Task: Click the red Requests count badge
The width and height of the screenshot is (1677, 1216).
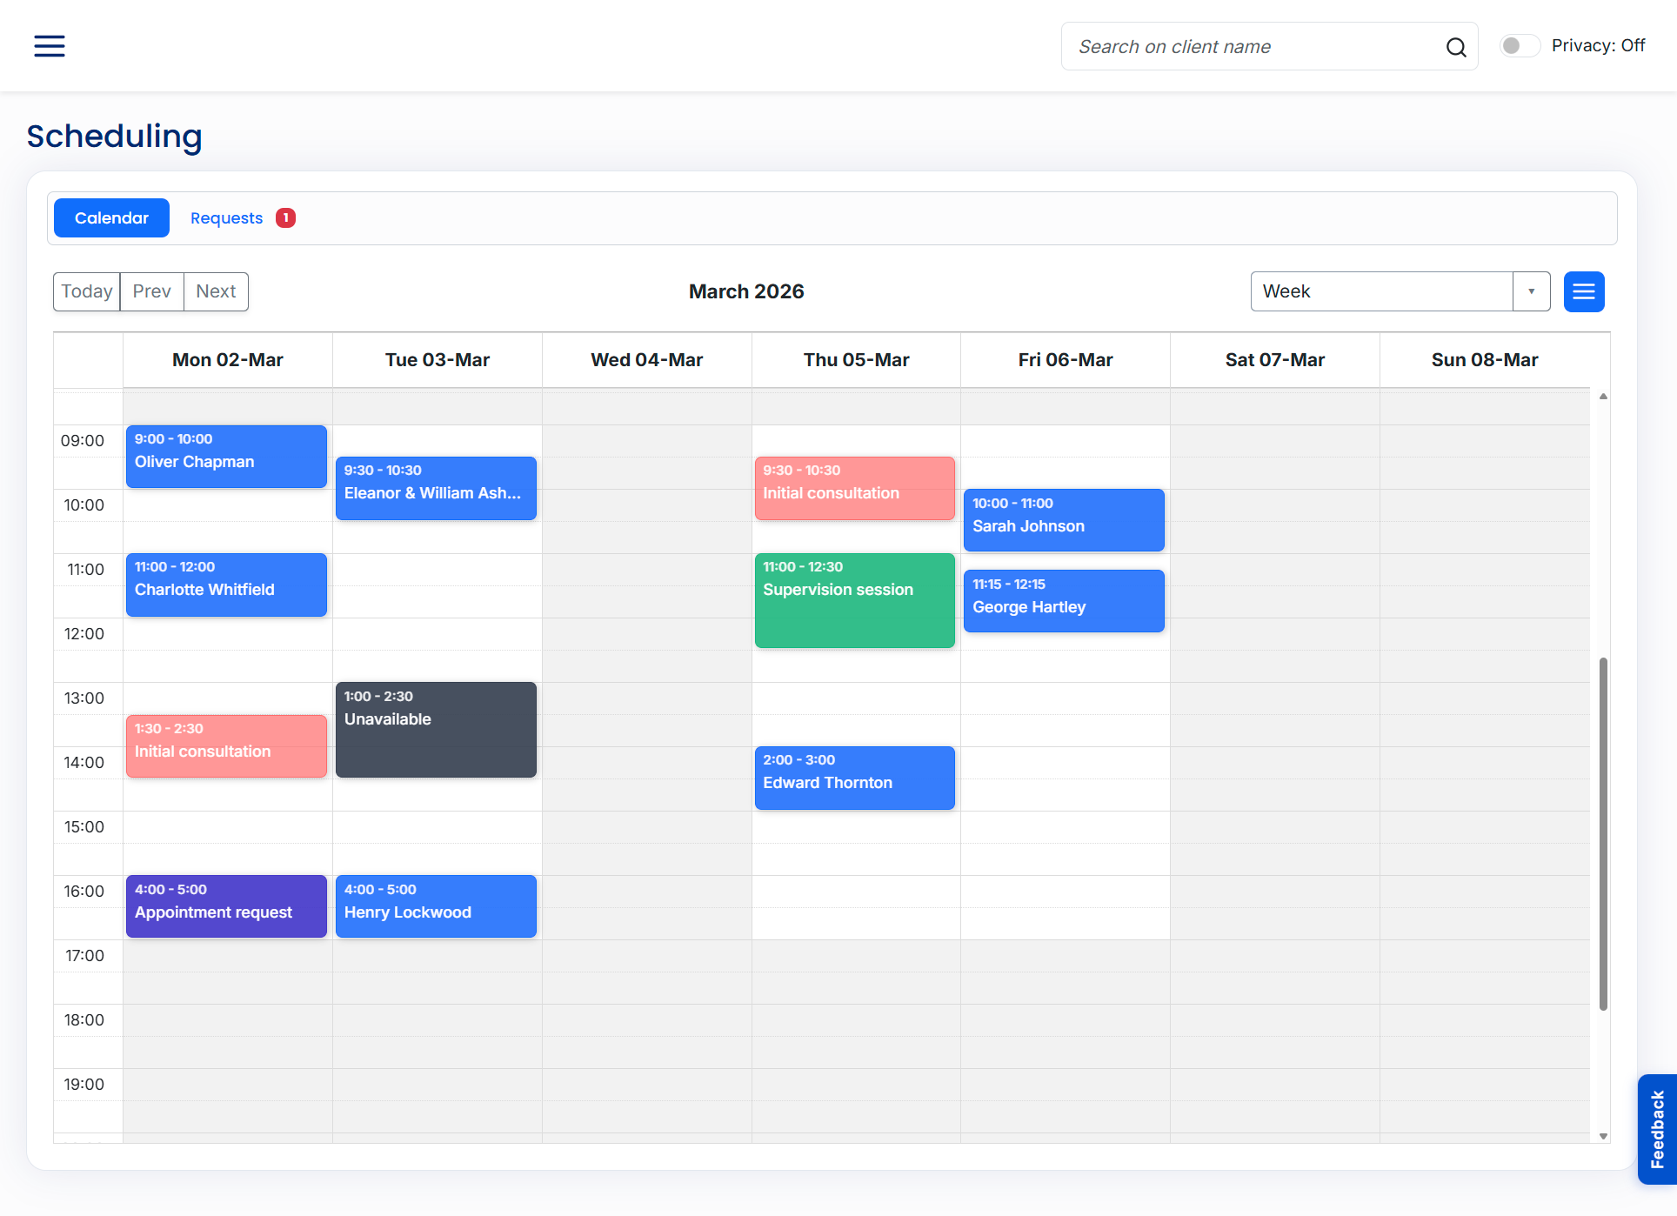Action: click(285, 218)
